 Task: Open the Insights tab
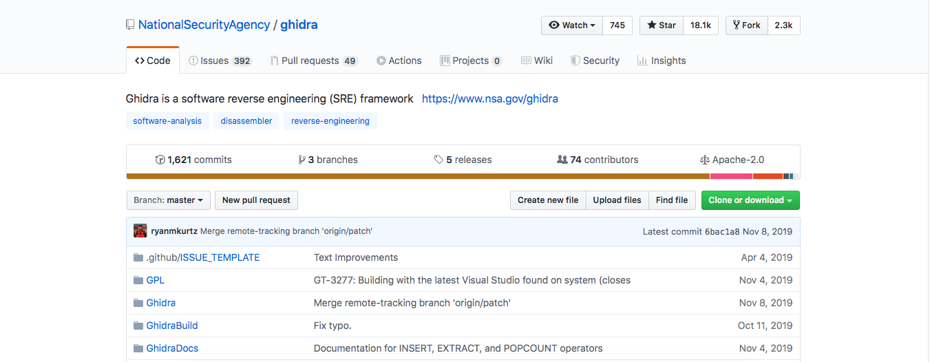tap(662, 61)
